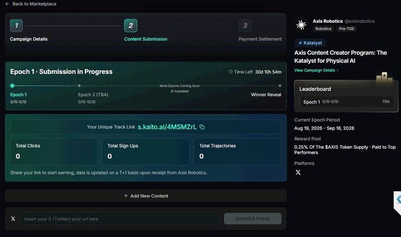Click the Robotics tag

click(323, 29)
